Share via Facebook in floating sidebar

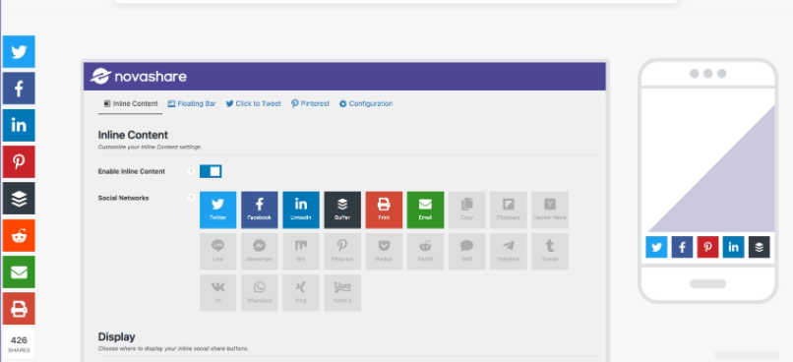(19, 89)
